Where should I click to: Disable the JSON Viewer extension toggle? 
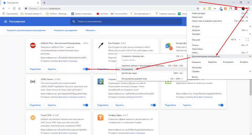coord(86,105)
